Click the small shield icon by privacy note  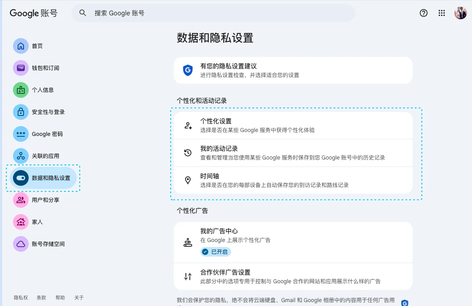404,302
